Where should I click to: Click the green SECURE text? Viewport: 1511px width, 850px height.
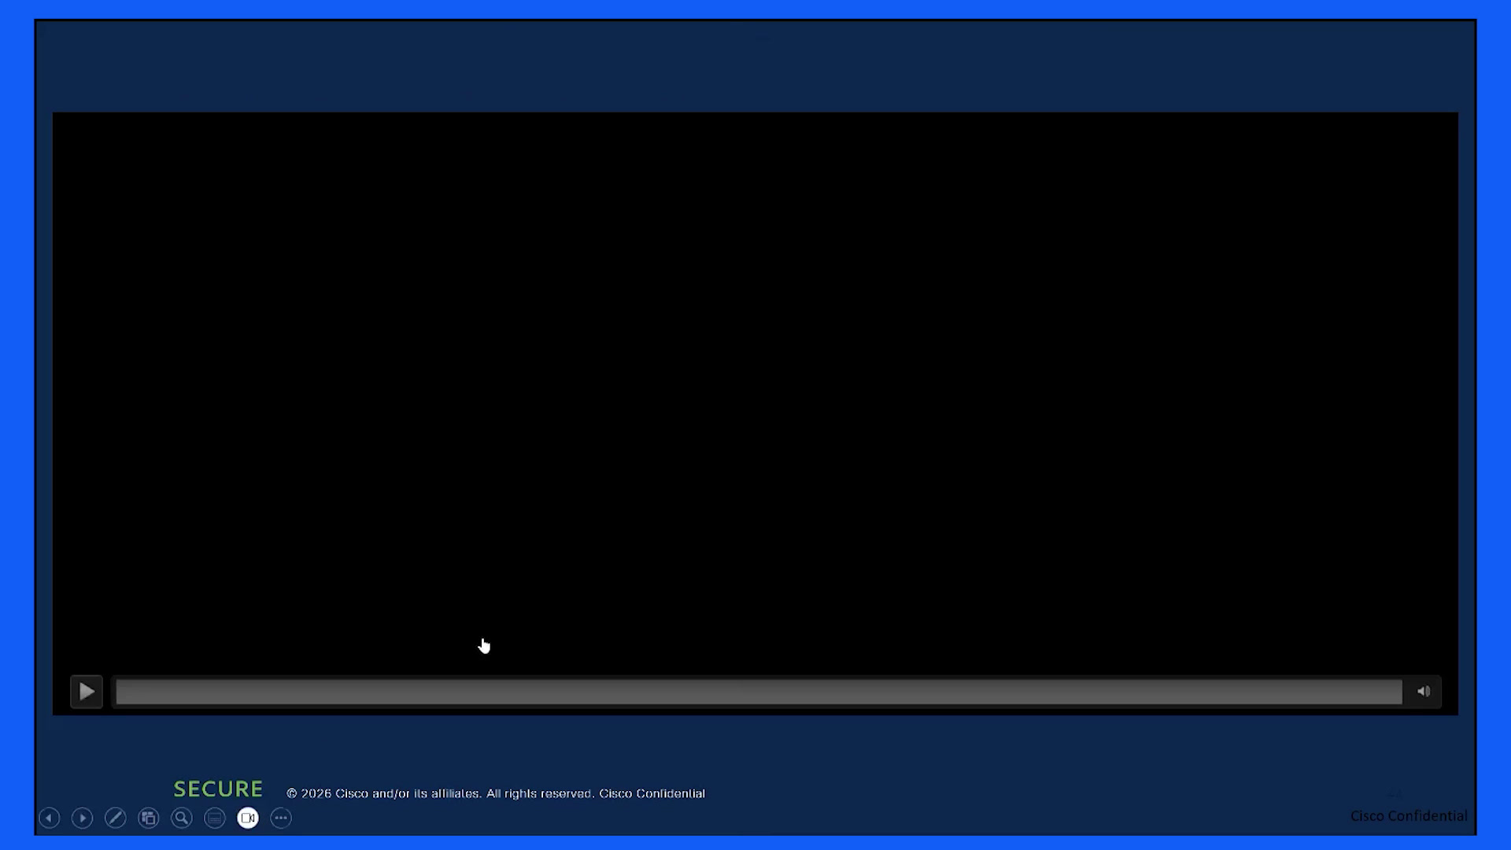point(218,789)
